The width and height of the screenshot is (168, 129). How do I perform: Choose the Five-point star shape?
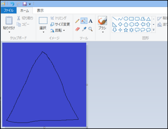[126, 30]
